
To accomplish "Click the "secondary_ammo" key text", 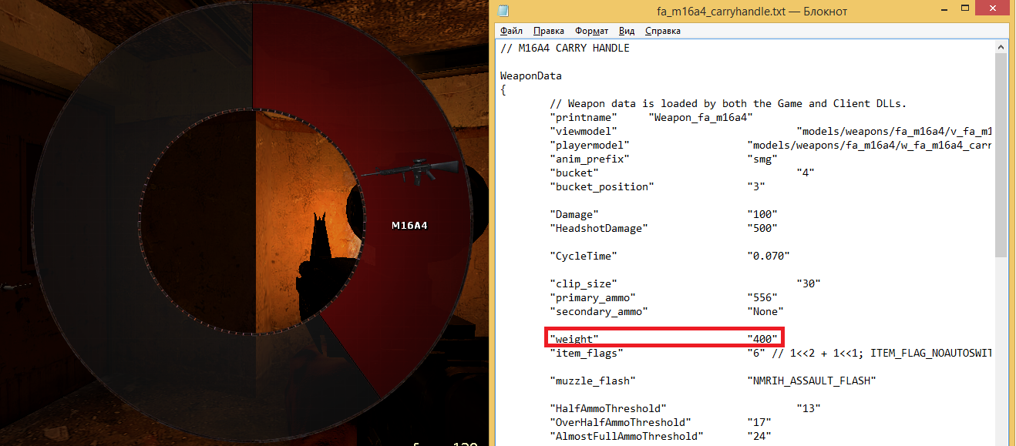I will coord(599,311).
